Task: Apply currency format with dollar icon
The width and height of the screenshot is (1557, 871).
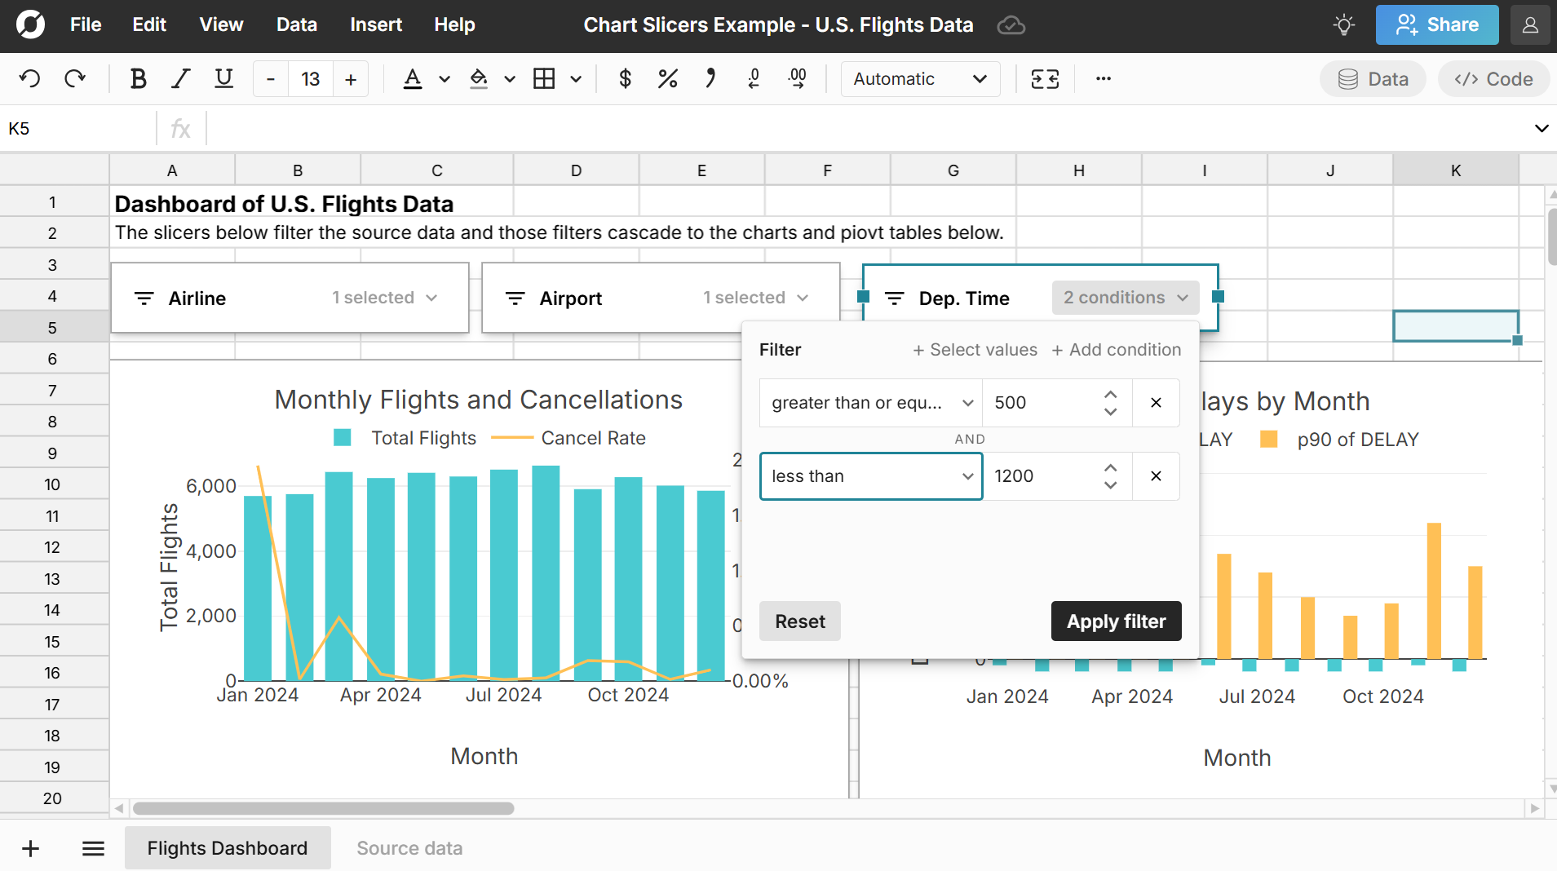Action: pyautogui.click(x=625, y=78)
